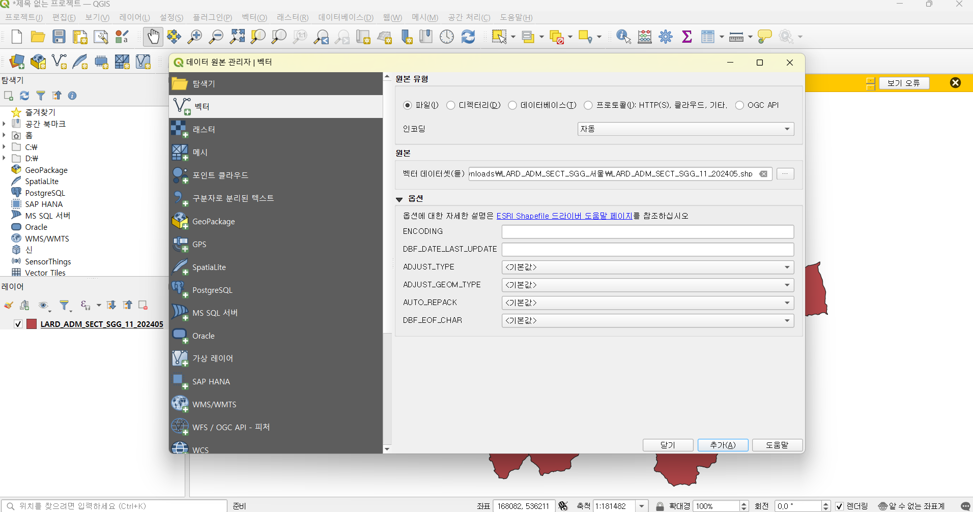Viewport: 973px width, 512px height.
Task: Open messages log icon in status bar
Action: click(x=965, y=506)
